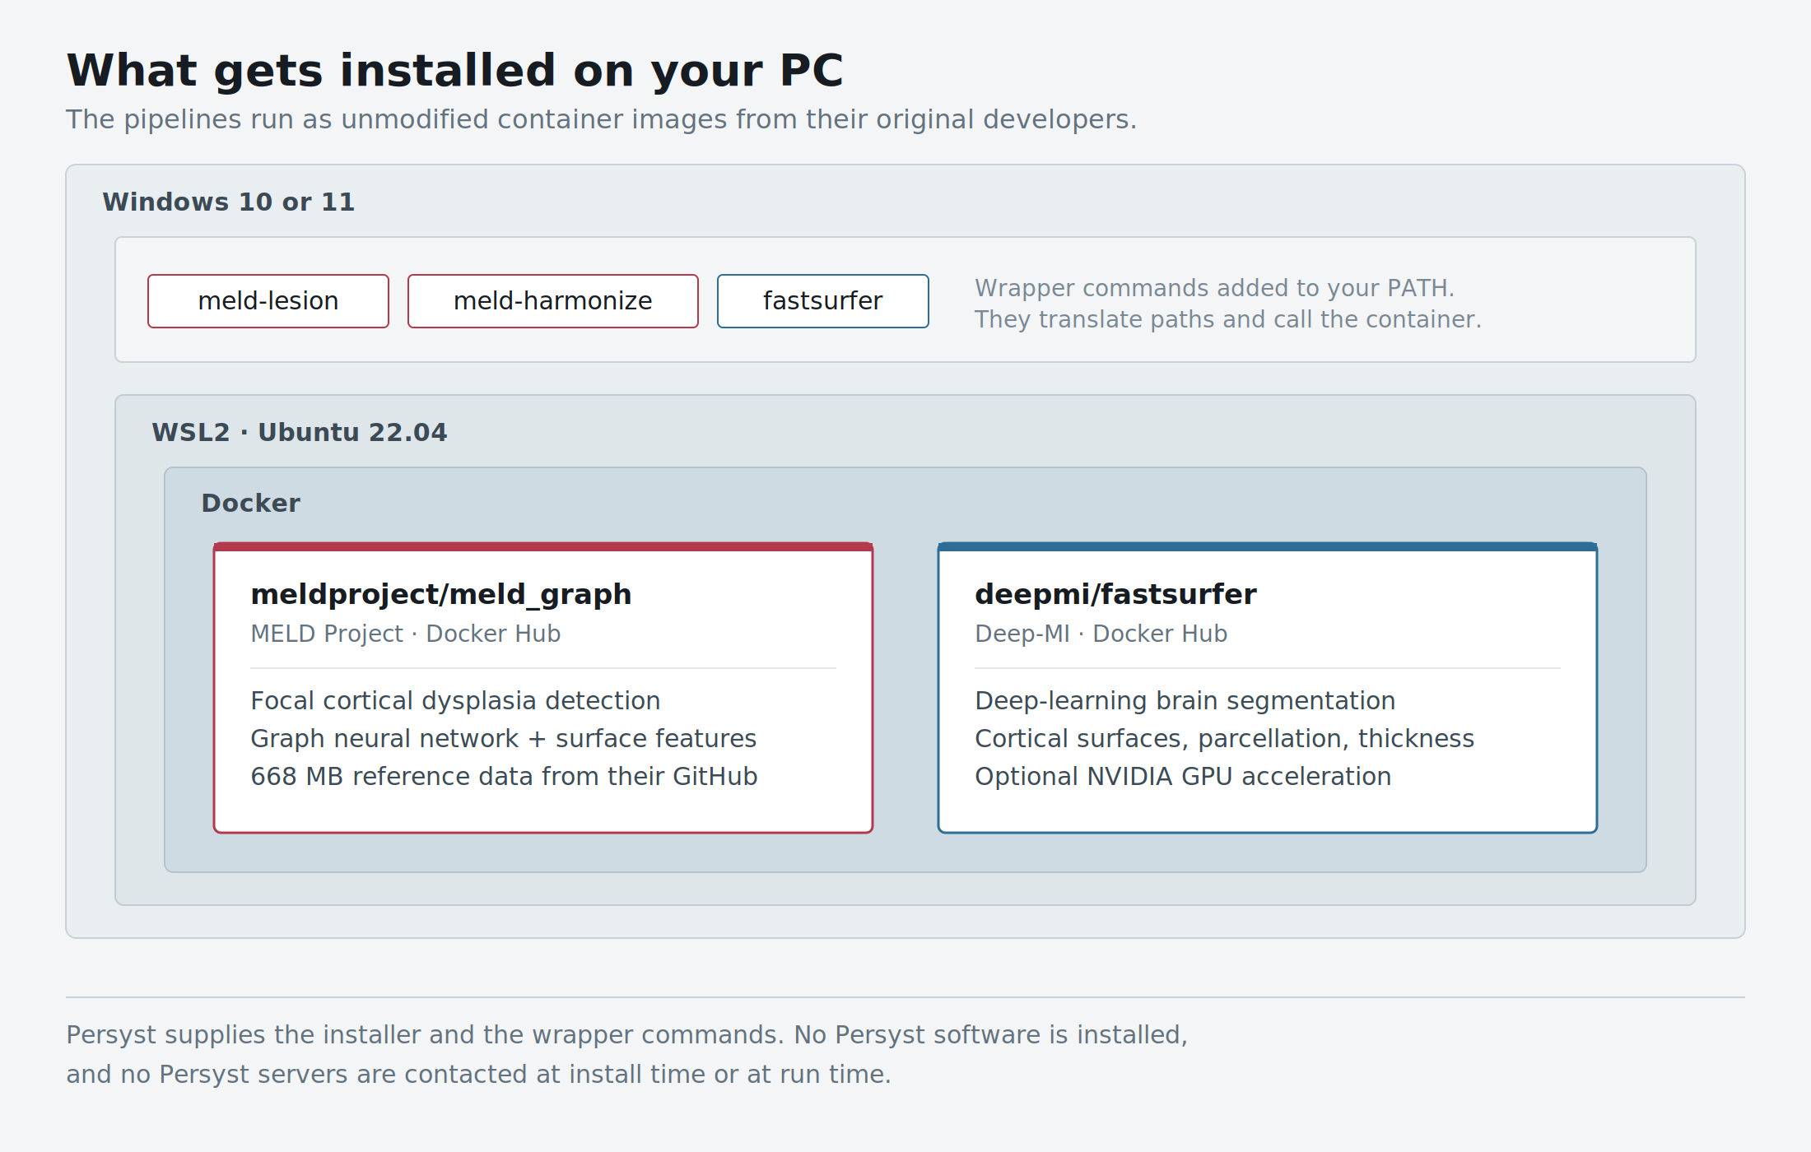Screen dimensions: 1811x1152
Task: Click '668 MB reference data from their GitHub'
Action: pyautogui.click(x=504, y=776)
